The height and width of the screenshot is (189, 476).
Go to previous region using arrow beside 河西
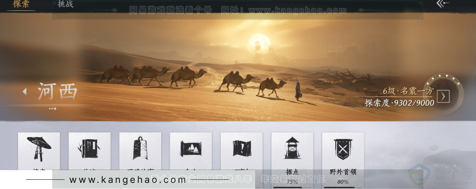point(24,92)
